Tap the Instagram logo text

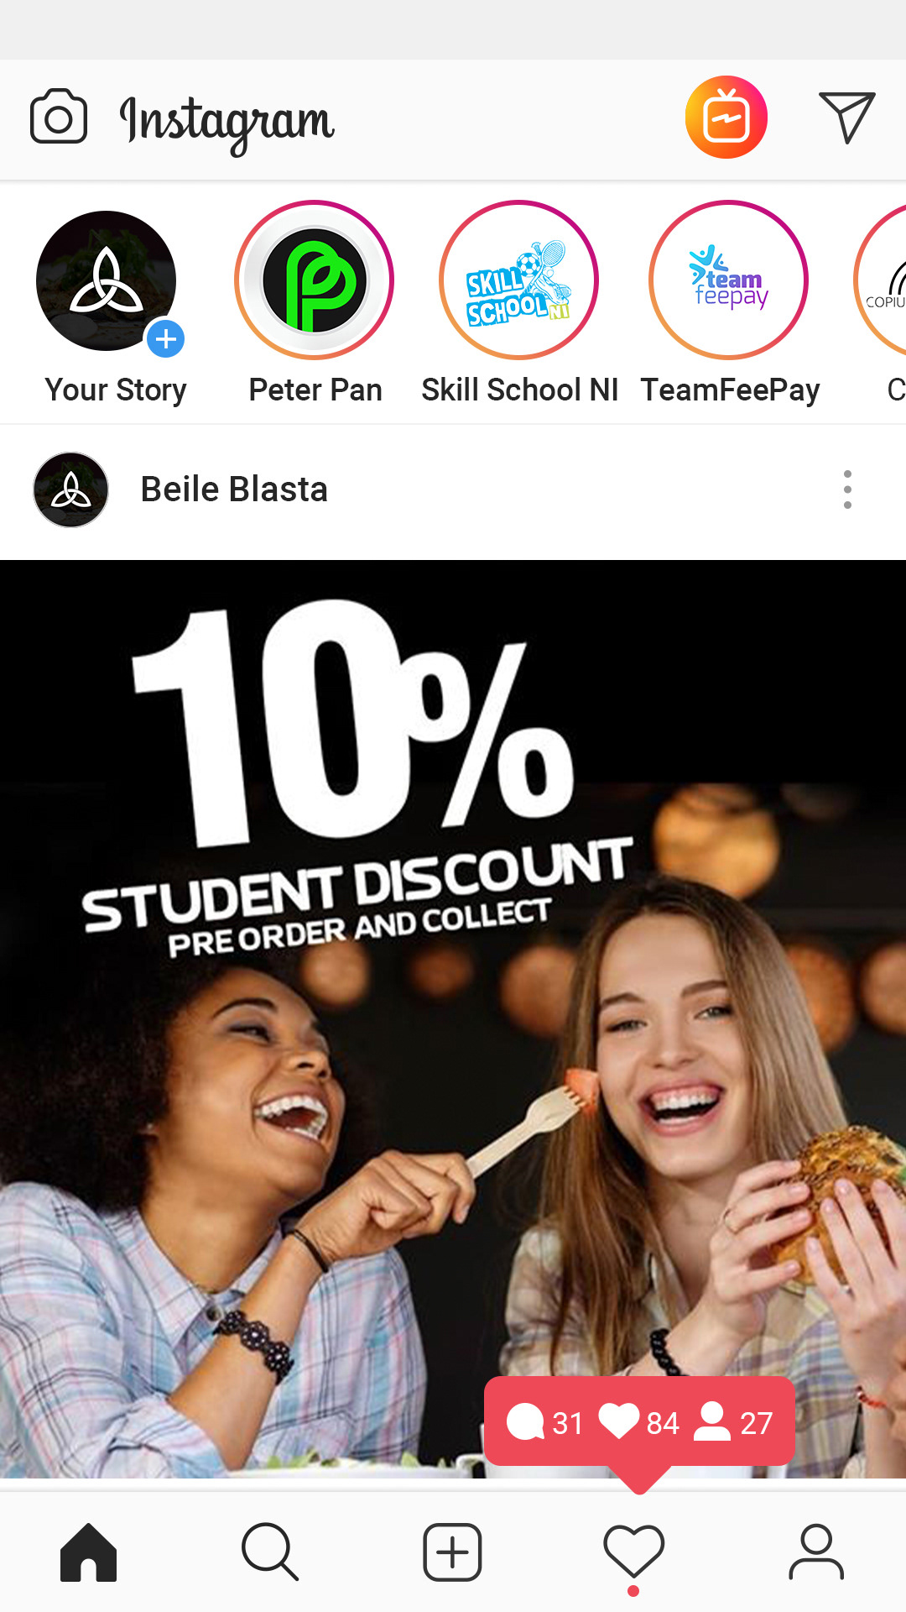[x=226, y=123]
